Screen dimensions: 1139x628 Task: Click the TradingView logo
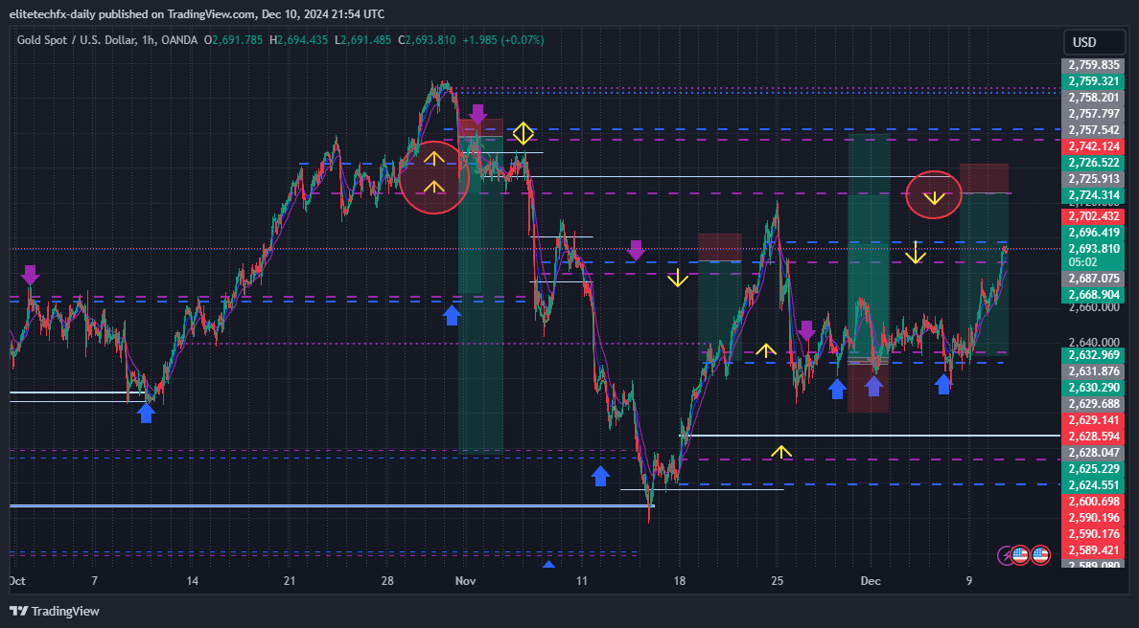point(54,612)
